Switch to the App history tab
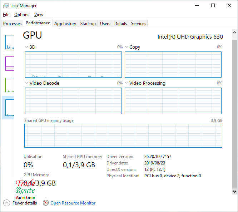Screen dimensions: 238x212 click(x=65, y=24)
